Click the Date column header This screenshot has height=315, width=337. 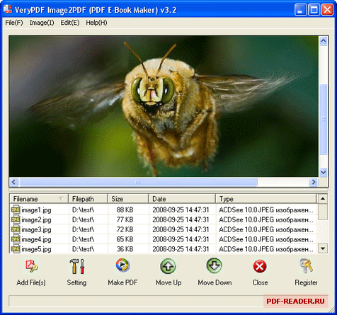[182, 199]
